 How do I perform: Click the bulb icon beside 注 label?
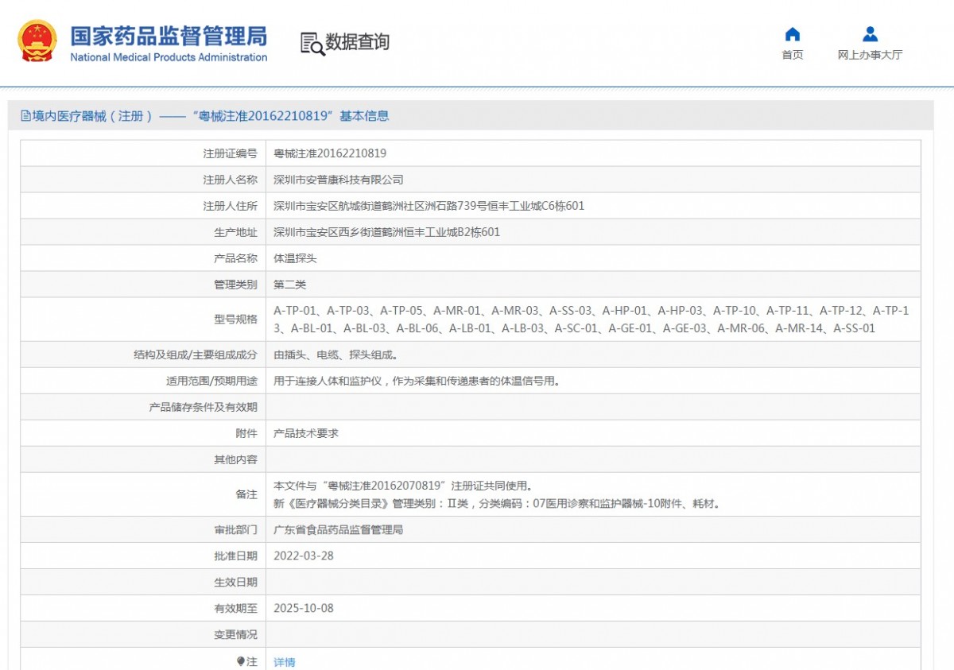coord(241,661)
